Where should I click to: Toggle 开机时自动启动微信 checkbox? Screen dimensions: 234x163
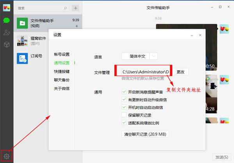click(x=124, y=107)
